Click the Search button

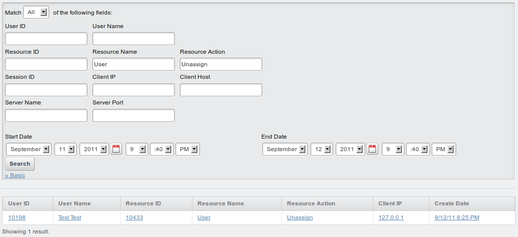[x=20, y=164]
